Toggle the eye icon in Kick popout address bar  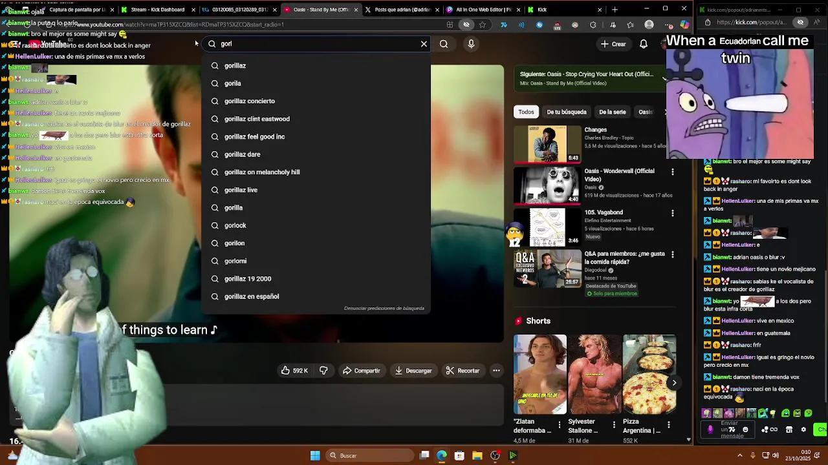(x=800, y=22)
